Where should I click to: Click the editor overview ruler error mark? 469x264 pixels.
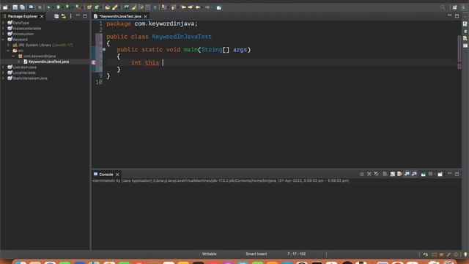tap(459, 63)
